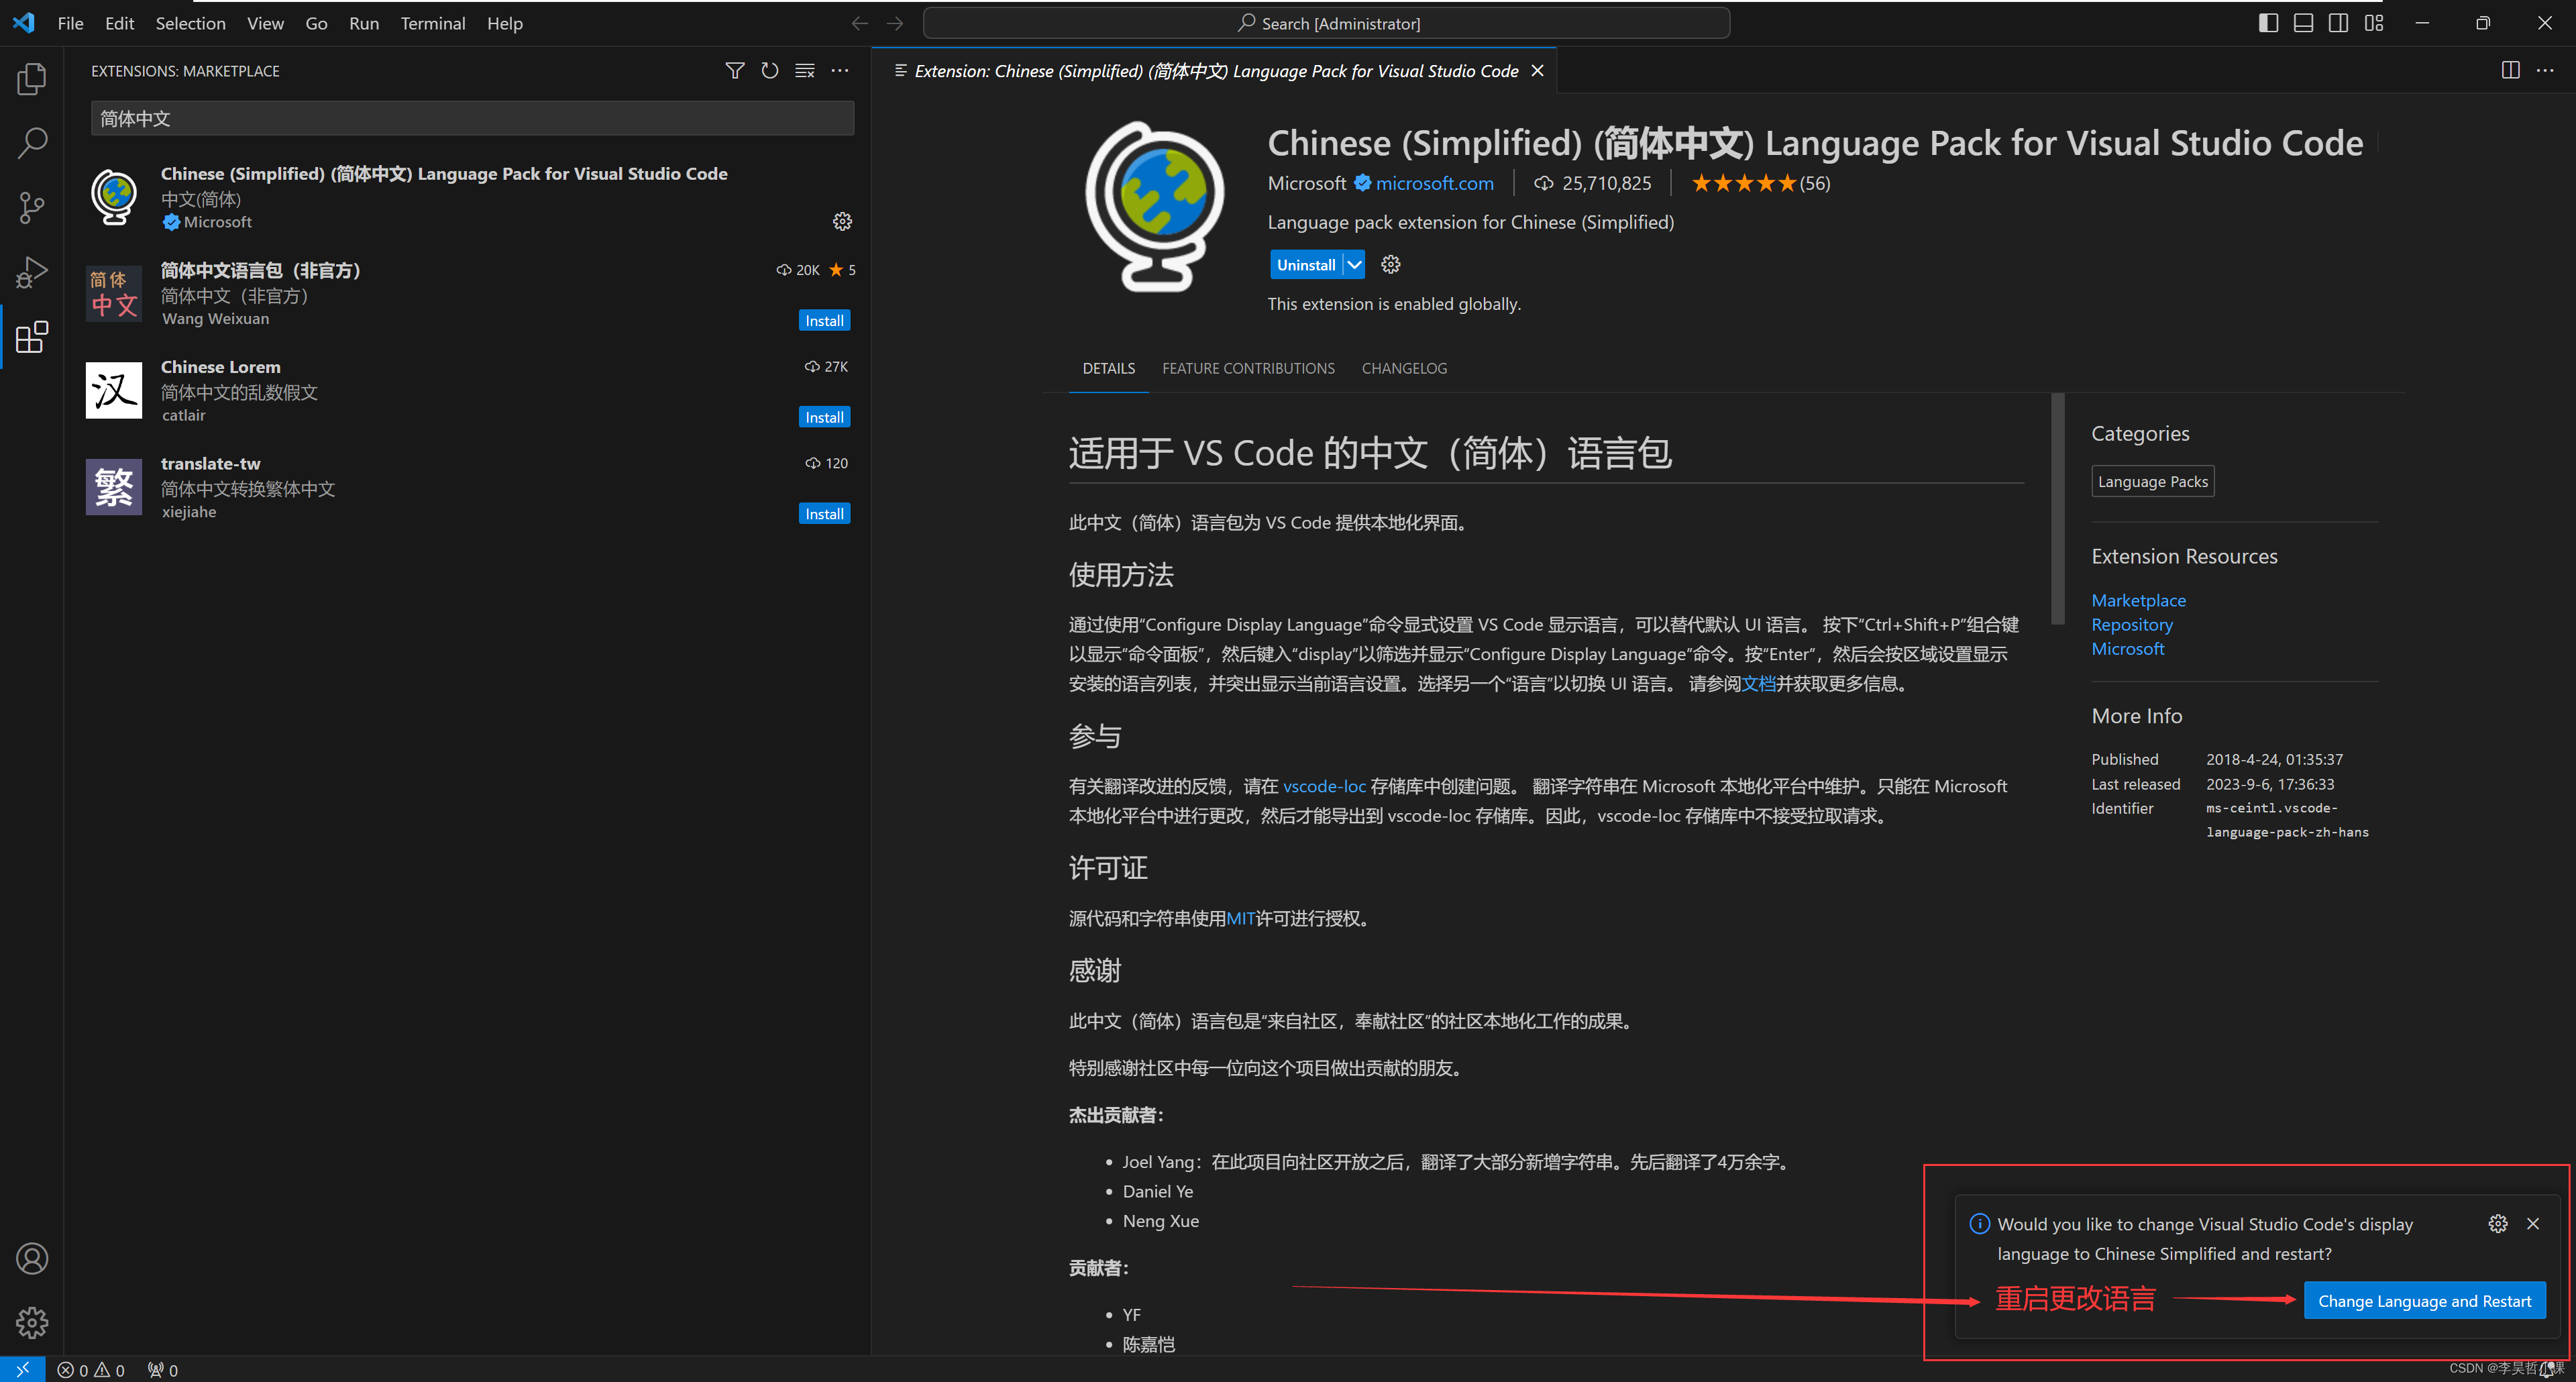The width and height of the screenshot is (2576, 1382).
Task: Open the Selection menu
Action: [x=190, y=23]
